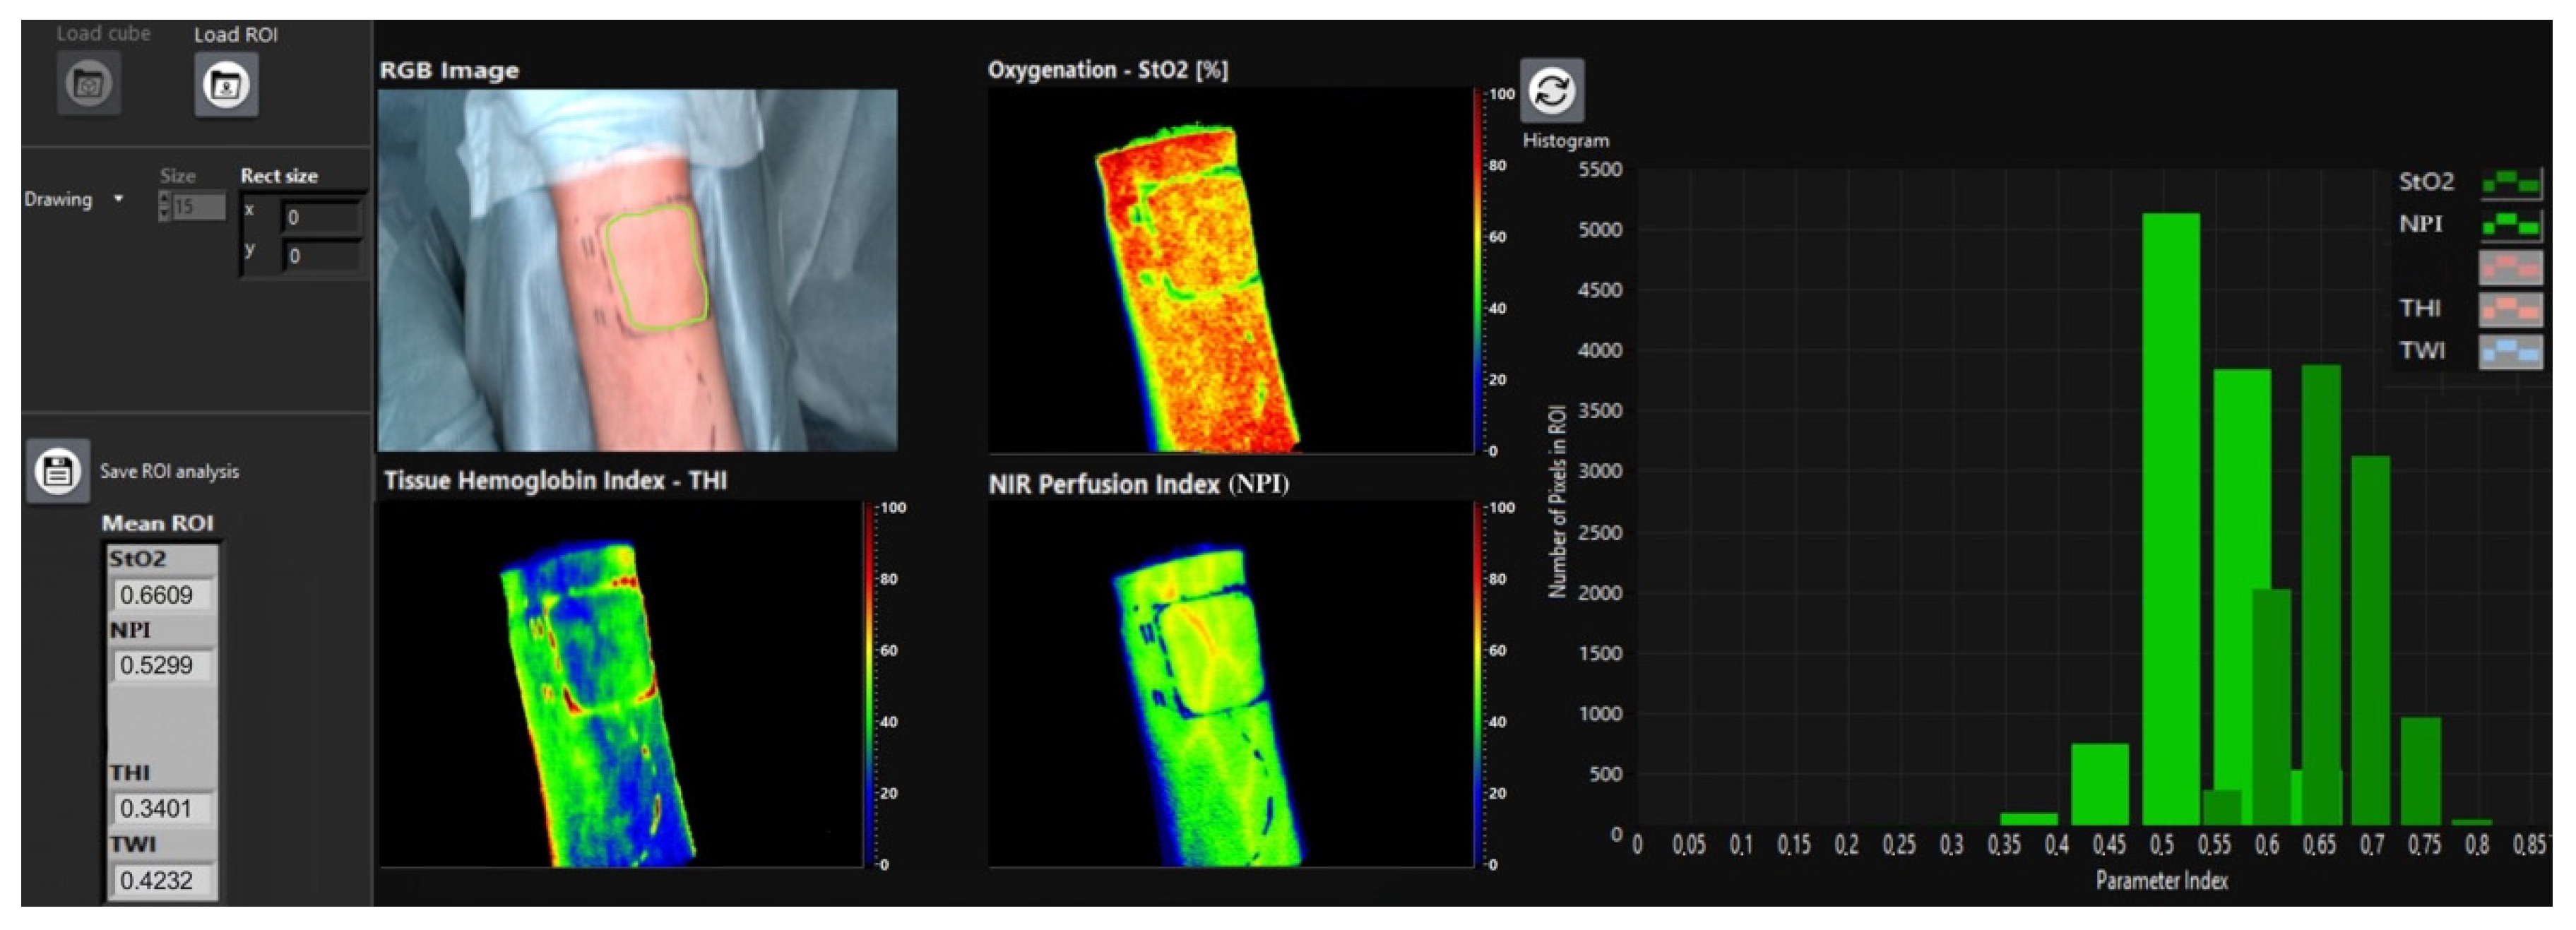The height and width of the screenshot is (930, 2576).
Task: Toggle THI series in histogram legend
Action: click(2510, 309)
